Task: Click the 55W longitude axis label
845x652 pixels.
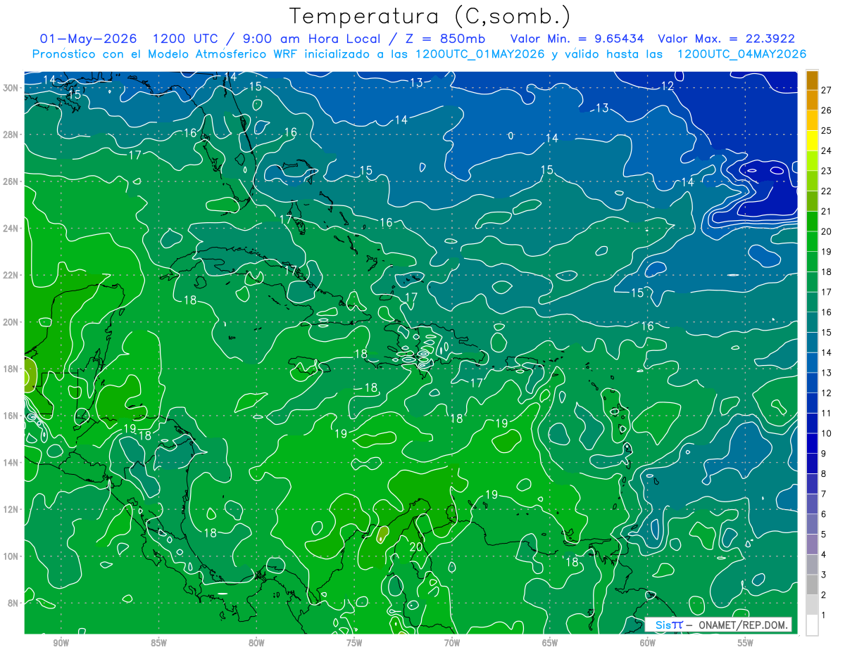Action: point(745,643)
